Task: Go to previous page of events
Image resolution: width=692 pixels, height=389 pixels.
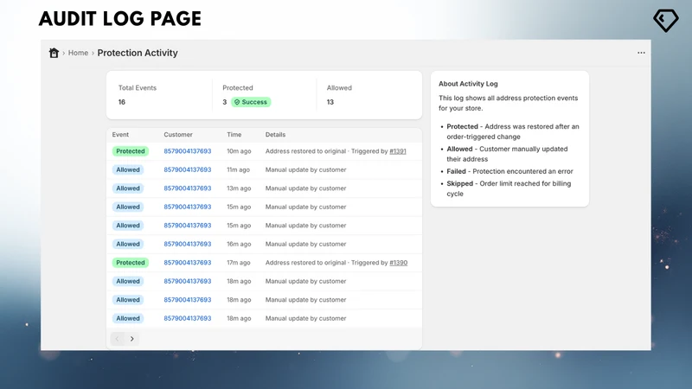Action: pyautogui.click(x=118, y=339)
